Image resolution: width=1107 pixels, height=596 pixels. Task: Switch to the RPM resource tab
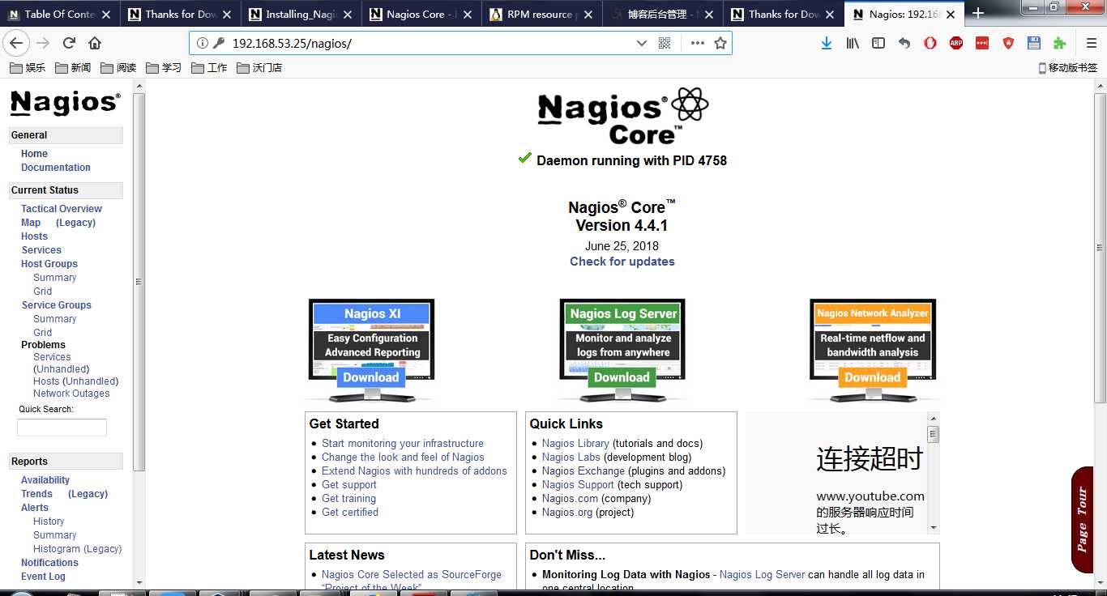(x=542, y=14)
